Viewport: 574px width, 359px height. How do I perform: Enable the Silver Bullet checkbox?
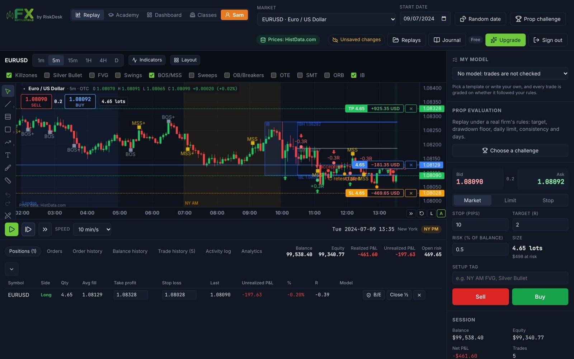[47, 75]
